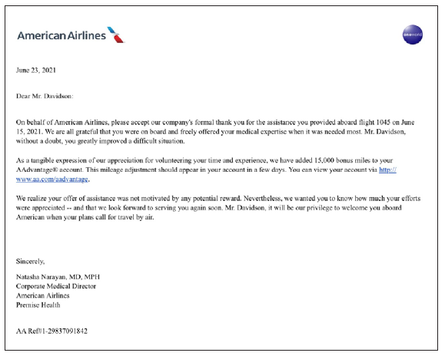Click the oneworld alliance round badge

[413, 35]
